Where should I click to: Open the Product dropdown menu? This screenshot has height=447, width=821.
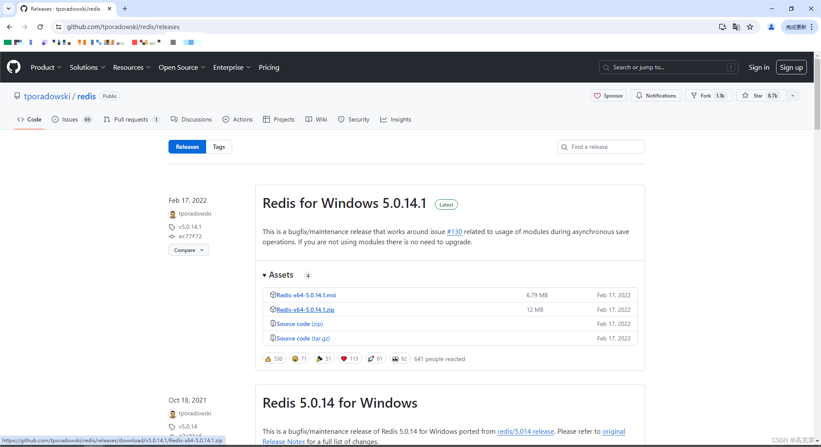click(x=46, y=67)
